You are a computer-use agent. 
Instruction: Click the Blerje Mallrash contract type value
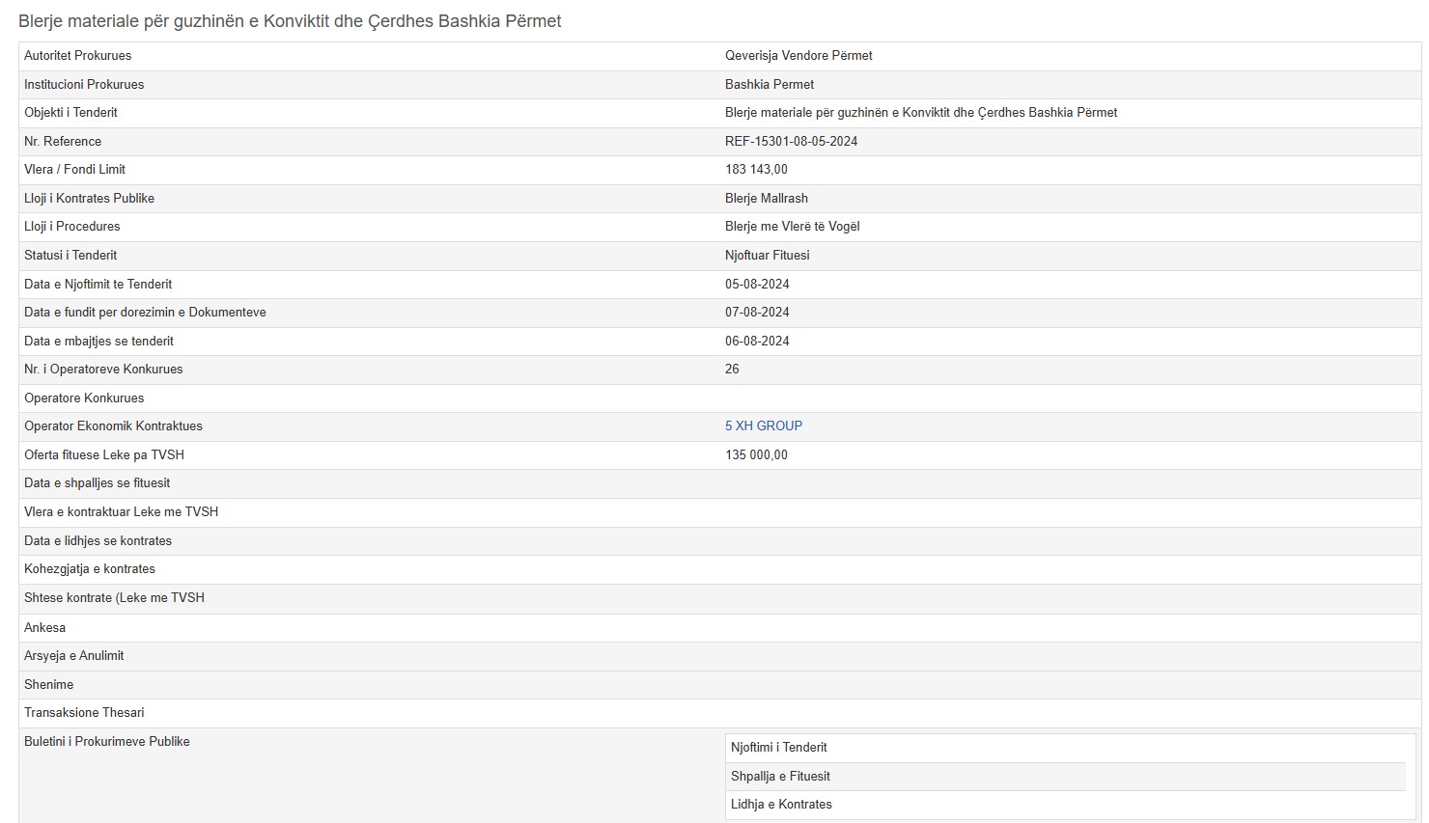pos(766,198)
